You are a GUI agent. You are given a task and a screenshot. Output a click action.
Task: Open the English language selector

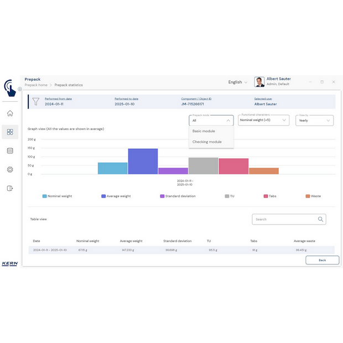coord(238,82)
